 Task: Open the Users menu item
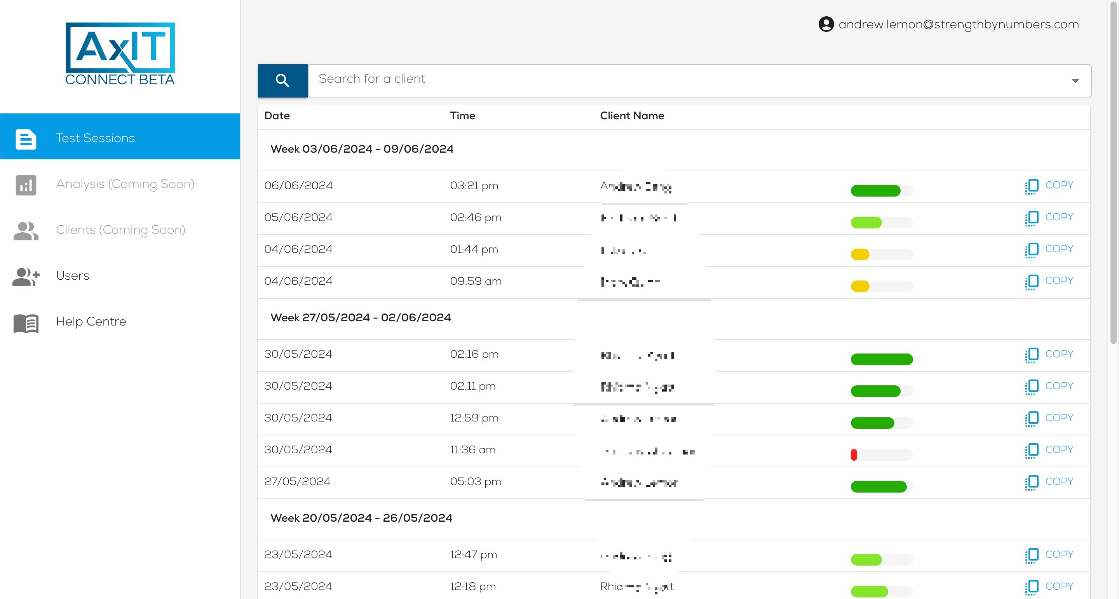pyautogui.click(x=73, y=276)
